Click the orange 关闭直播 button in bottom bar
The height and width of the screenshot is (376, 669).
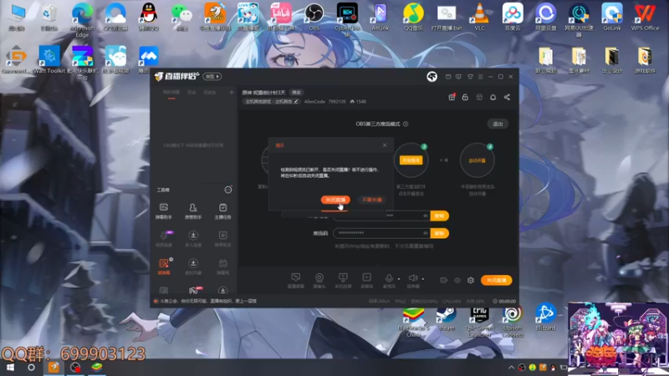pyautogui.click(x=496, y=280)
